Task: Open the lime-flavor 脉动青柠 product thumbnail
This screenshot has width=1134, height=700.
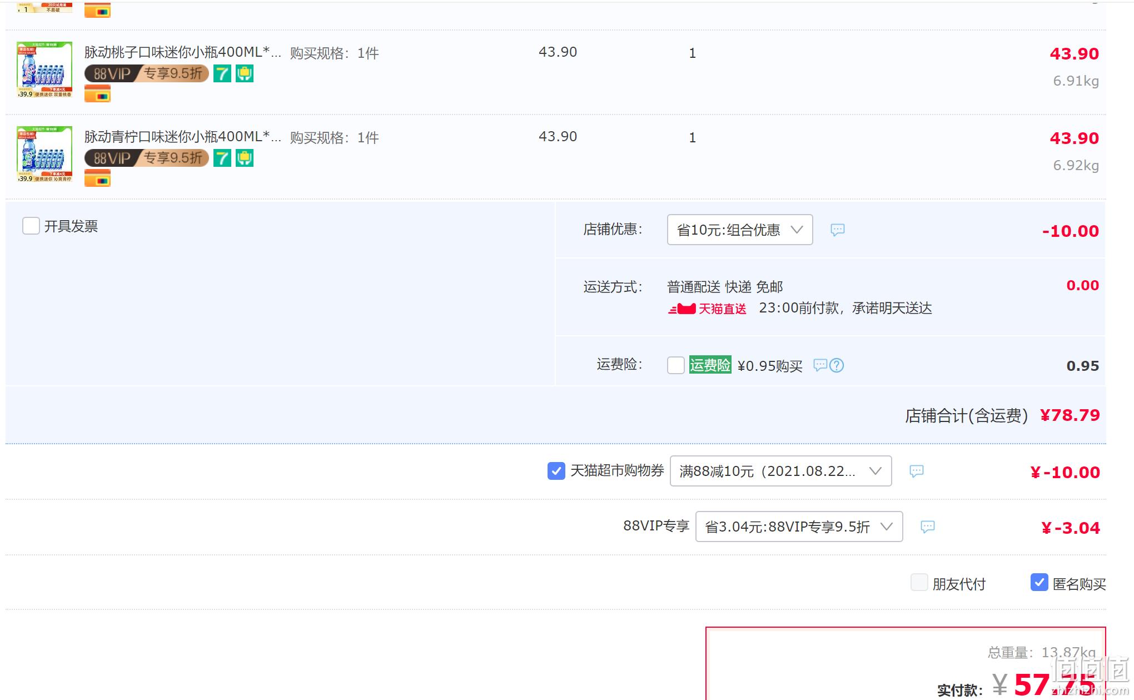Action: pos(44,154)
